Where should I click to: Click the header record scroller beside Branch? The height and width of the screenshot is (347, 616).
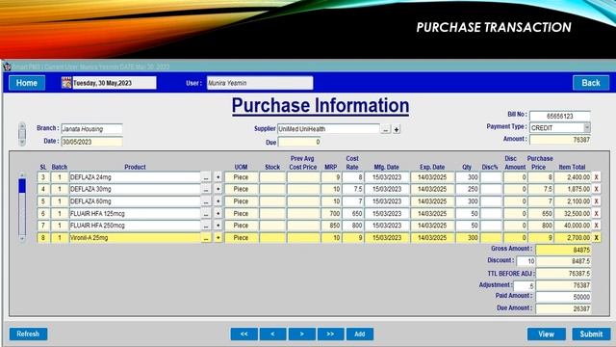[22, 134]
